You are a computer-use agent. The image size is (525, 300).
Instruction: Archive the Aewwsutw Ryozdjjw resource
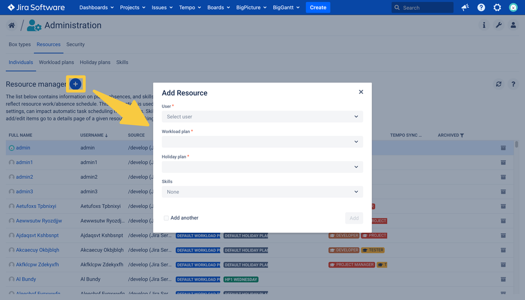click(x=503, y=221)
